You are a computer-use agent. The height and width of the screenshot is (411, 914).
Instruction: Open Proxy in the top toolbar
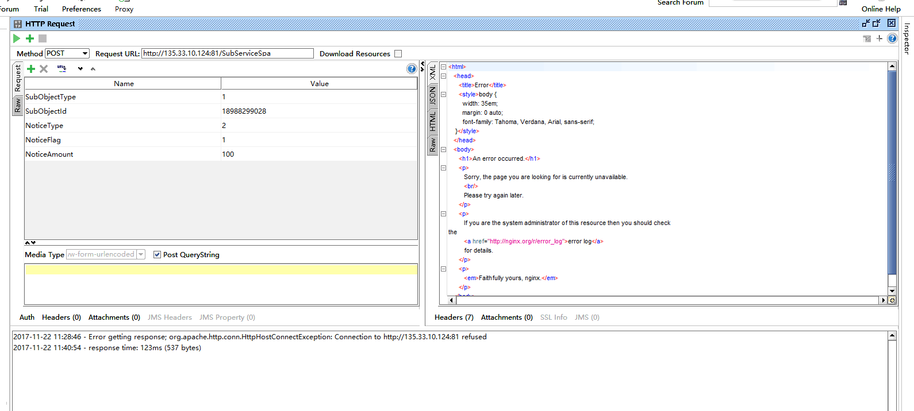(x=124, y=9)
